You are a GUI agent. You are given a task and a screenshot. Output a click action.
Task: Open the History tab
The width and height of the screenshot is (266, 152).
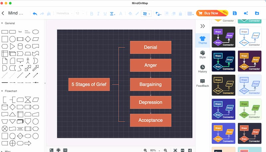202,69
